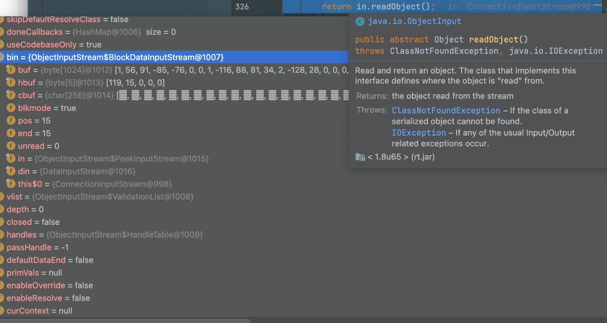The height and width of the screenshot is (323, 607).
Task: Click the field icon beside hbuf variable
Action: 11,82
